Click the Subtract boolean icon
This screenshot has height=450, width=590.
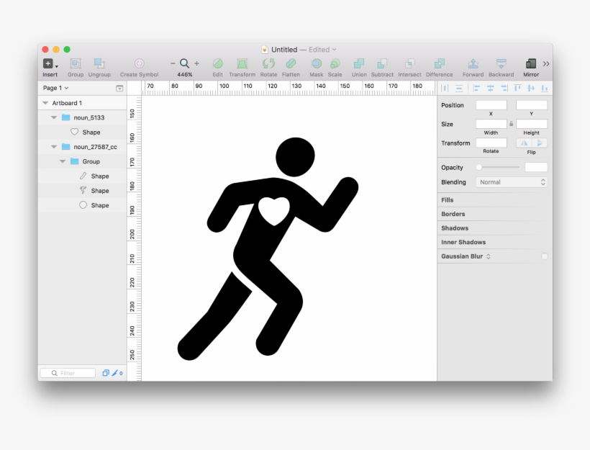pyautogui.click(x=382, y=63)
